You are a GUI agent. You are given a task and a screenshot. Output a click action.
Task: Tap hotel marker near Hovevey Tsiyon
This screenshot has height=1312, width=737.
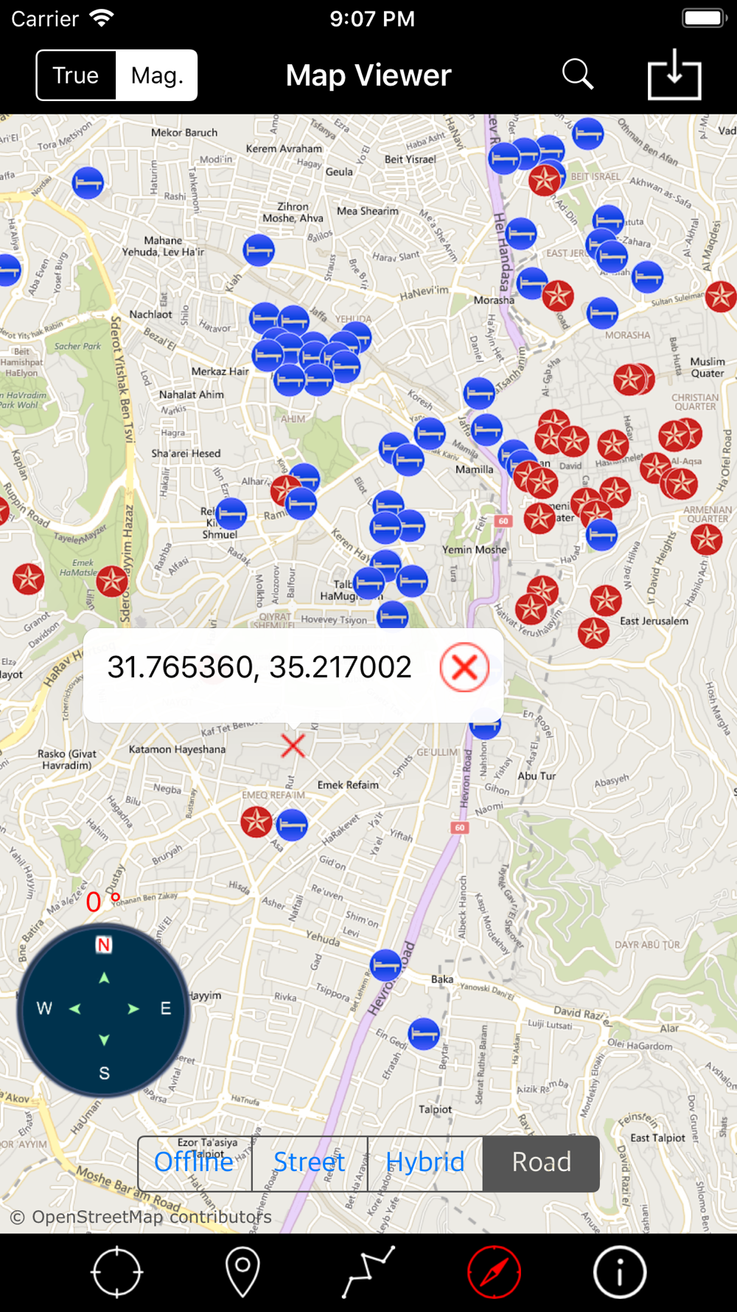[393, 615]
